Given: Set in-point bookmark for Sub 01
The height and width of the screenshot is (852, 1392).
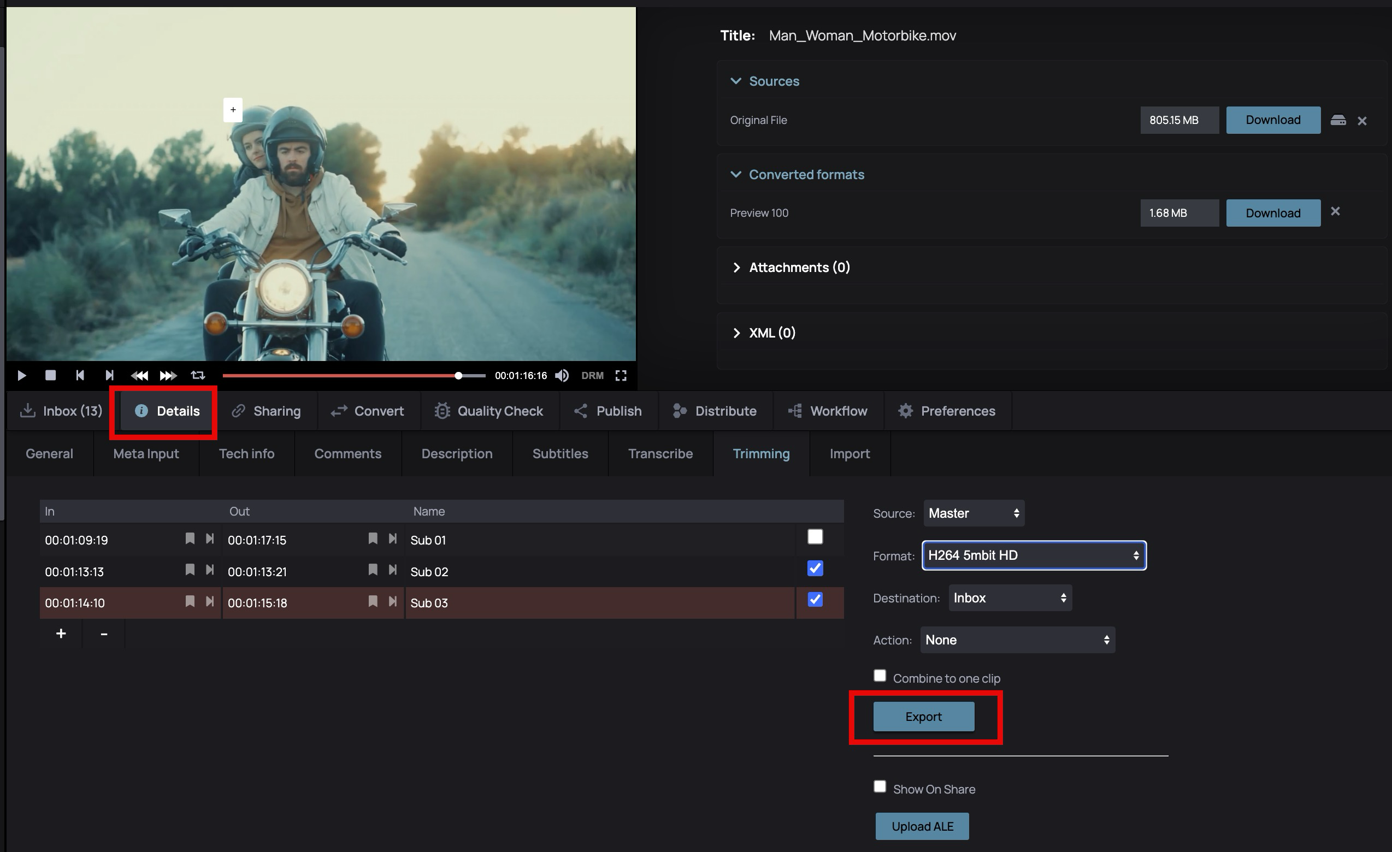Looking at the screenshot, I should point(190,539).
